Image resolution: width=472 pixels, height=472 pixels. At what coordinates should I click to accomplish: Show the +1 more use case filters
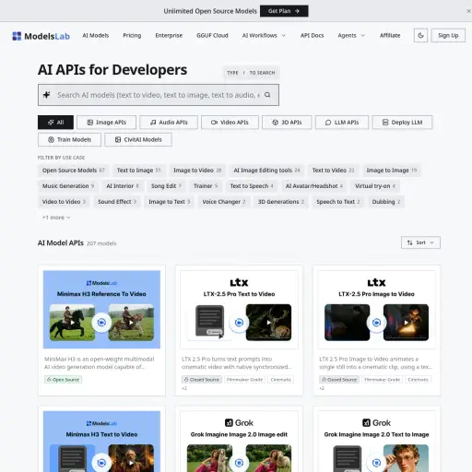(56, 218)
